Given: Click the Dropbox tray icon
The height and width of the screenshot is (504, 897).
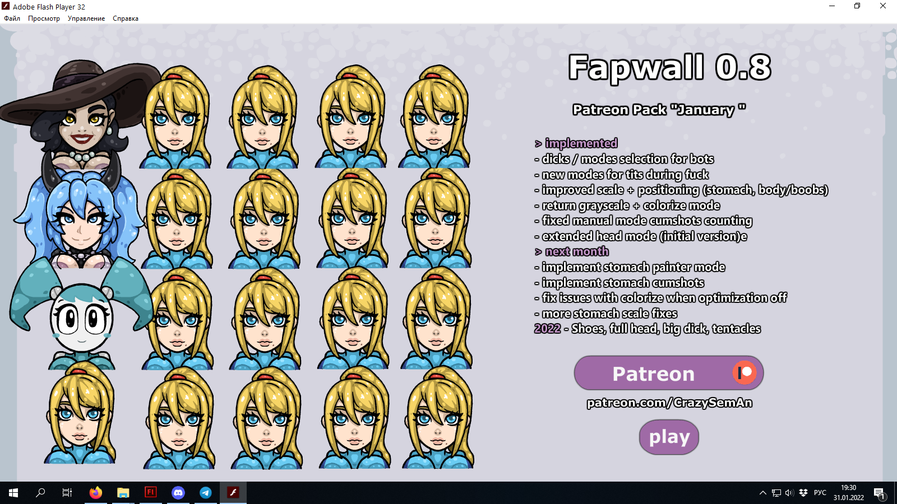Looking at the screenshot, I should pos(803,493).
